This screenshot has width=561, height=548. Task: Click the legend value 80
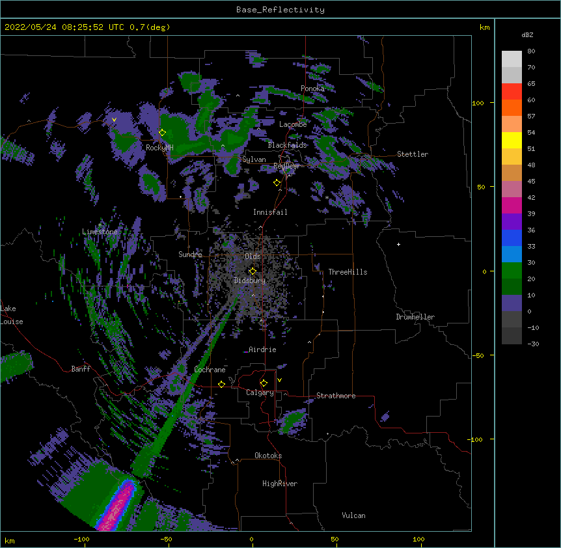pyautogui.click(x=531, y=51)
